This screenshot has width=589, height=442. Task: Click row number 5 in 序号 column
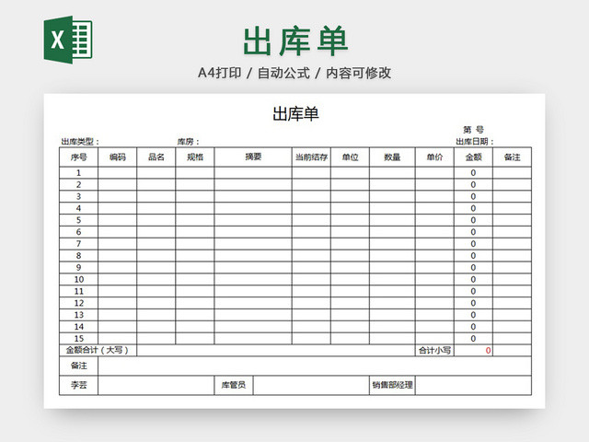coord(78,220)
